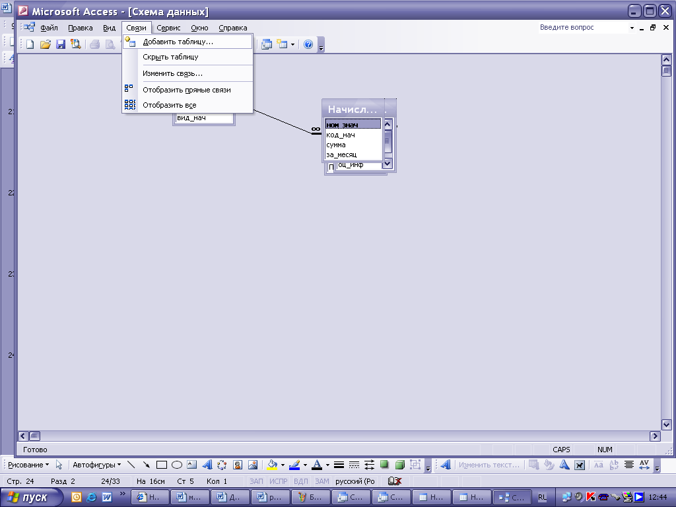The width and height of the screenshot is (676, 507).
Task: Click the Начисл table scroll down arrow
Action: (387, 164)
